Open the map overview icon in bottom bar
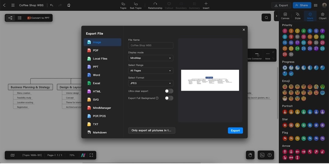 click(12, 155)
